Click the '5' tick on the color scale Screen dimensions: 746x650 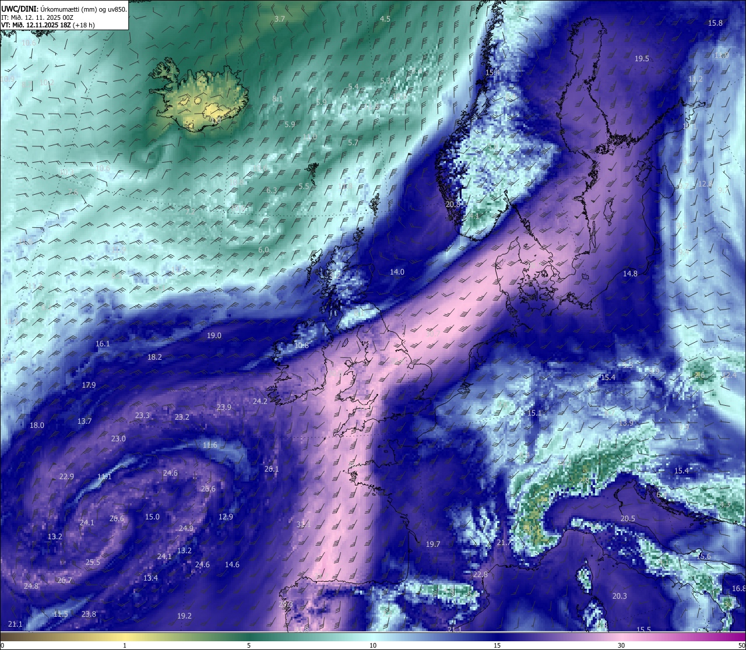[249, 645]
